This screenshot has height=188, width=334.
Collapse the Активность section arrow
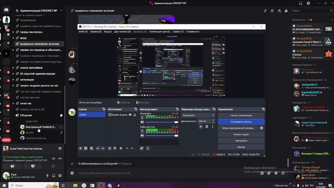pyautogui.click(x=332, y=20)
